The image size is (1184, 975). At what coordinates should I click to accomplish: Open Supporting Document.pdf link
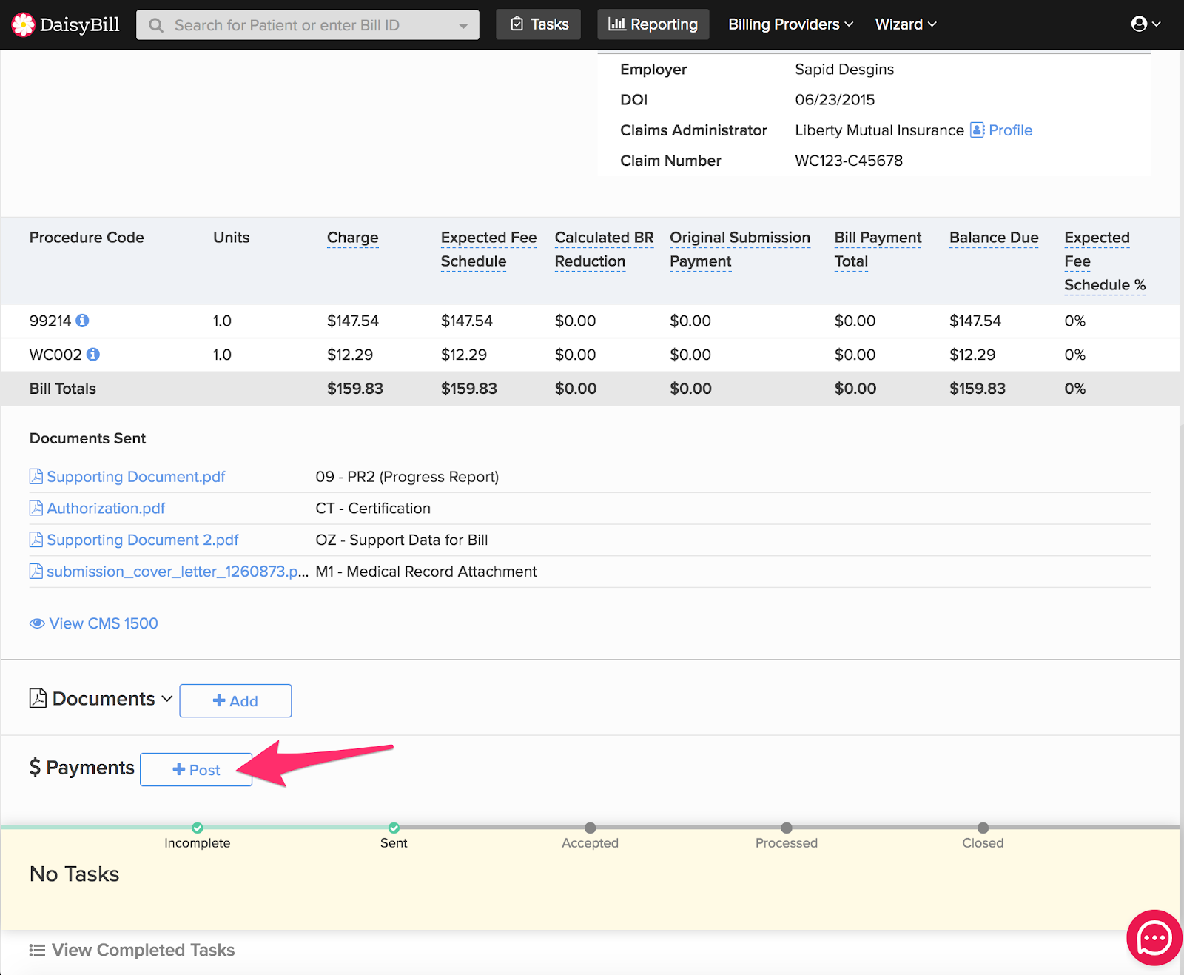[x=135, y=477]
